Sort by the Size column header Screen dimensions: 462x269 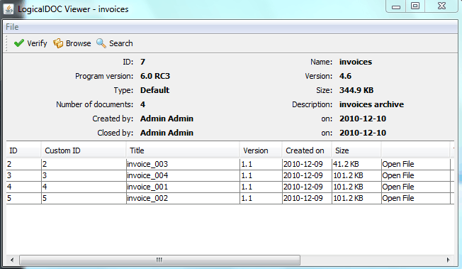(356, 150)
